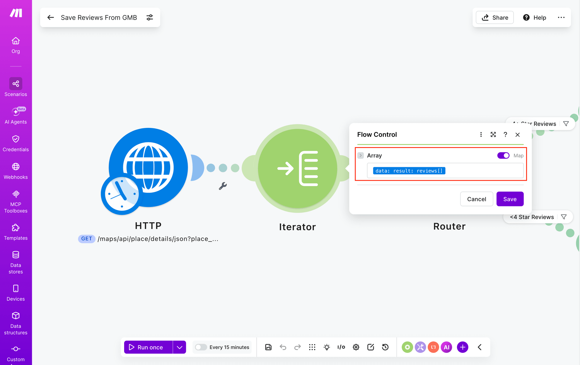This screenshot has width=580, height=365.
Task: Click the <4 Star Reviews route label
Action: (x=532, y=217)
